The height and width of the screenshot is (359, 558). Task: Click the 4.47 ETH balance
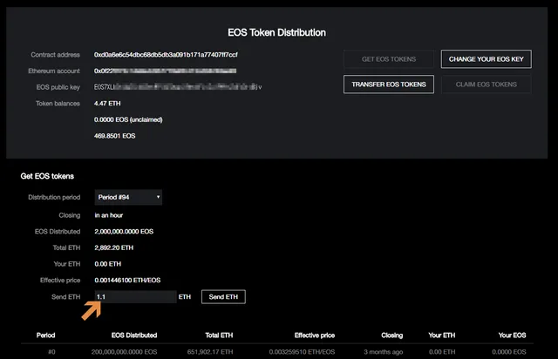click(107, 104)
